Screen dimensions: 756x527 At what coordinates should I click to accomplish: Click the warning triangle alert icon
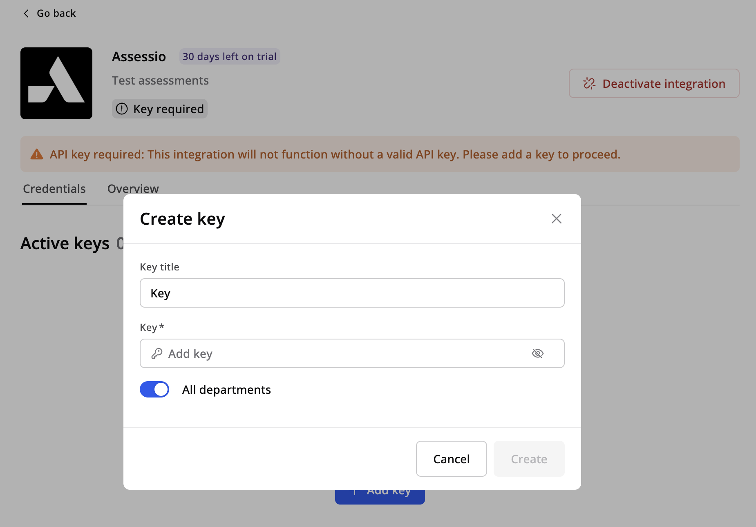37,154
